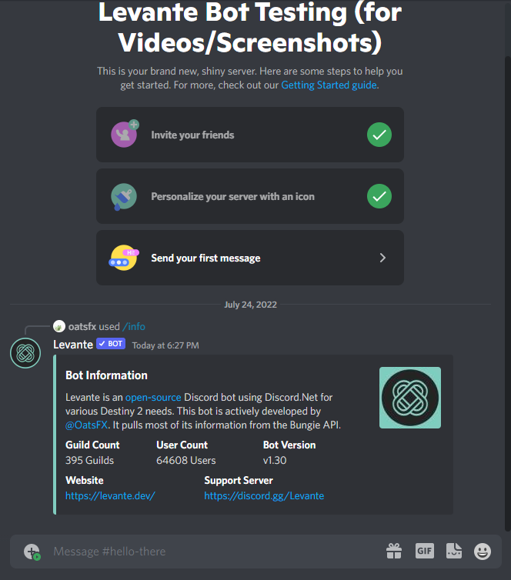Click the v1.30 bot version value
This screenshot has width=511, height=580.
(x=275, y=461)
